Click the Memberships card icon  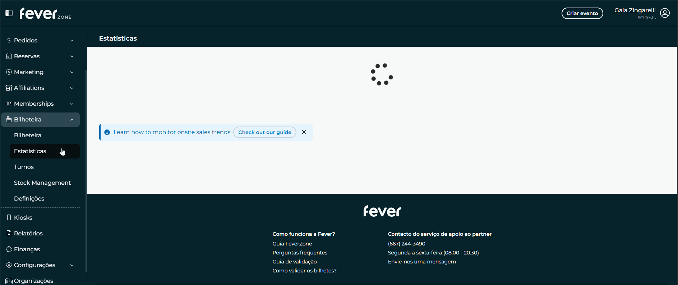point(9,104)
